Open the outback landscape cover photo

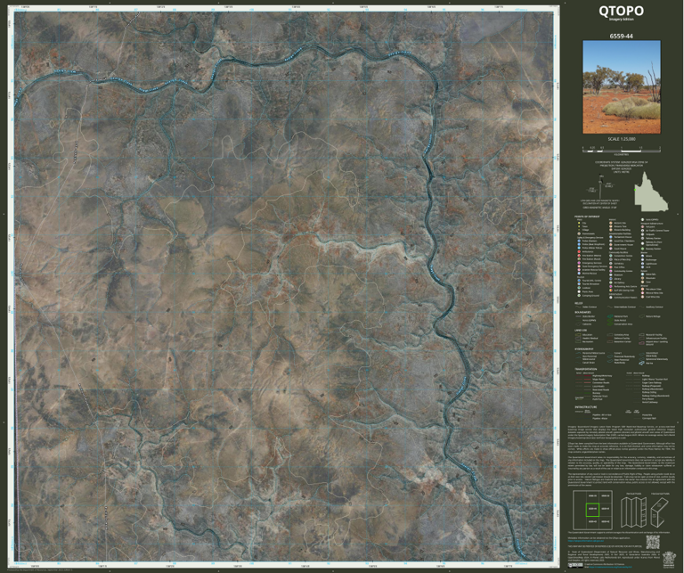(x=622, y=87)
